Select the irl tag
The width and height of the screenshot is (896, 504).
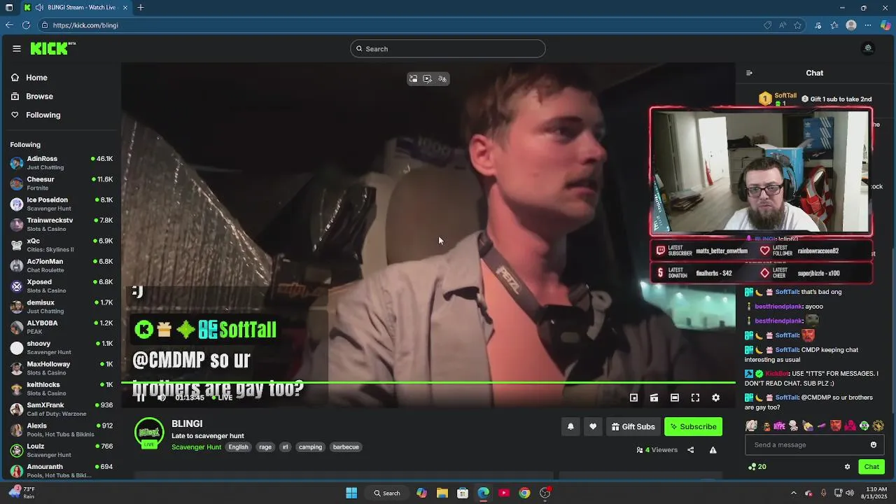[x=285, y=447]
